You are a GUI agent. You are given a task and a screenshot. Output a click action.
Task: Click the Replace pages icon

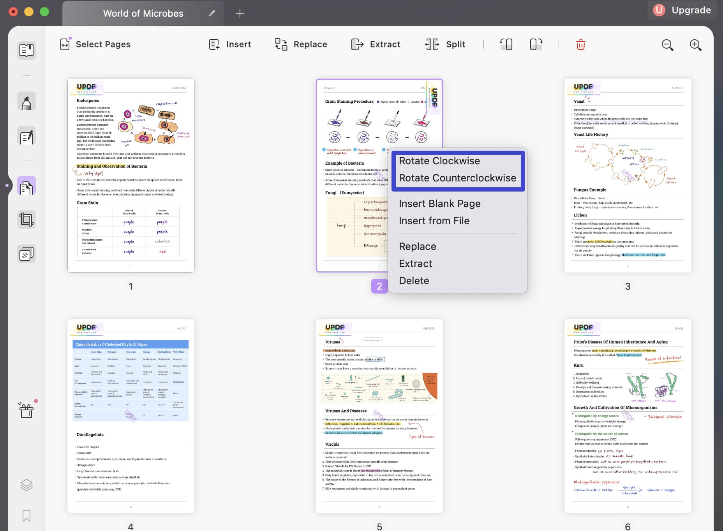click(x=281, y=44)
